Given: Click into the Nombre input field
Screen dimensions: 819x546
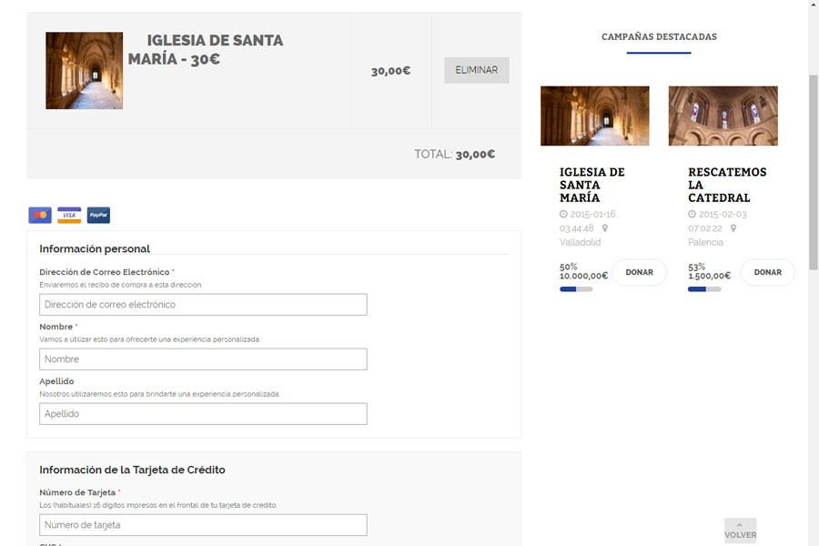Looking at the screenshot, I should [x=203, y=359].
